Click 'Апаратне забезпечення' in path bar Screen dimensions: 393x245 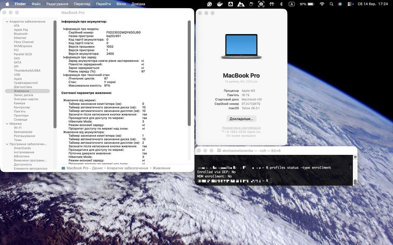pos(127,168)
